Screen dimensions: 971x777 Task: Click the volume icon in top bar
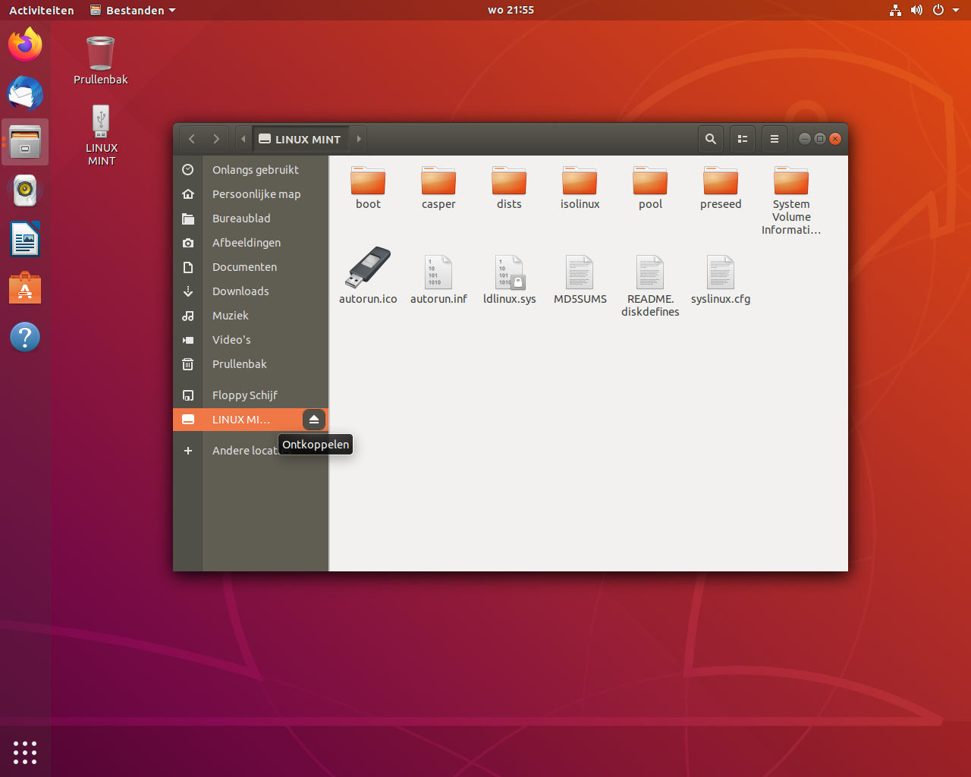(x=916, y=10)
